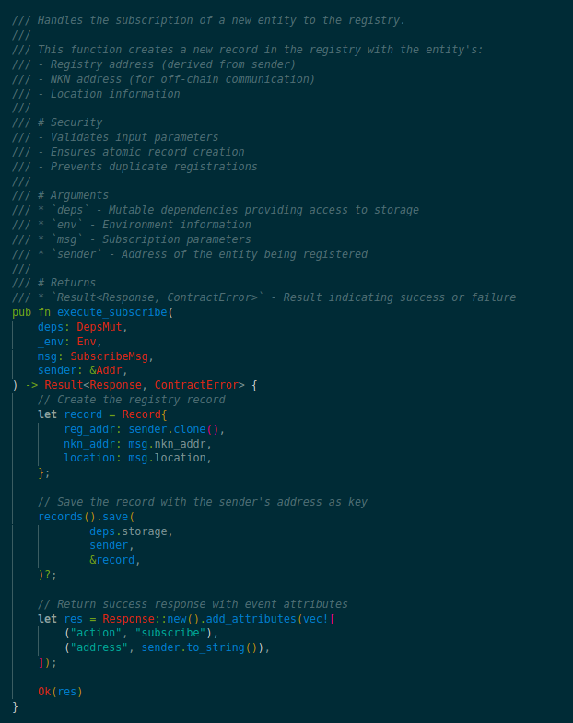Click sender.to_string() call

pos(199,647)
